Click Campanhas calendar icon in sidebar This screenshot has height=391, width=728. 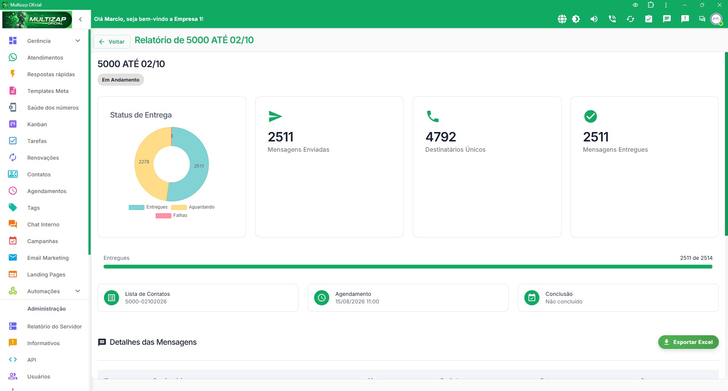pos(13,241)
